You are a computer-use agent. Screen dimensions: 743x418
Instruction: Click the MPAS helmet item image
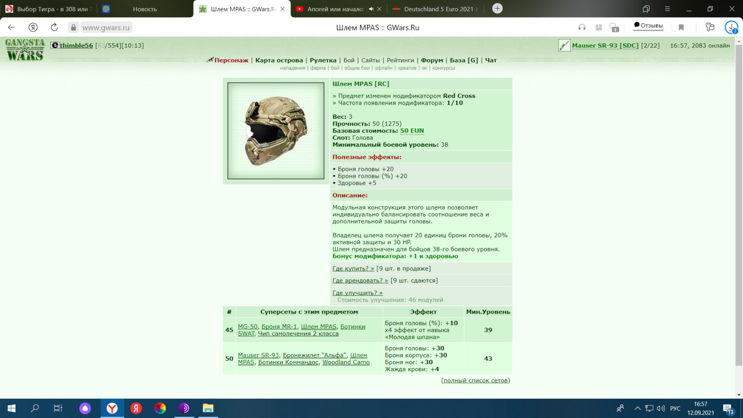(276, 131)
